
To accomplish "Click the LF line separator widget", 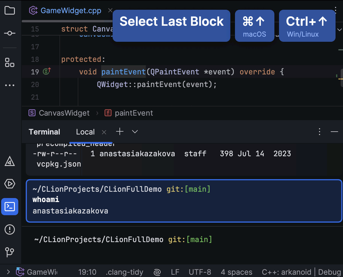I will (x=175, y=272).
